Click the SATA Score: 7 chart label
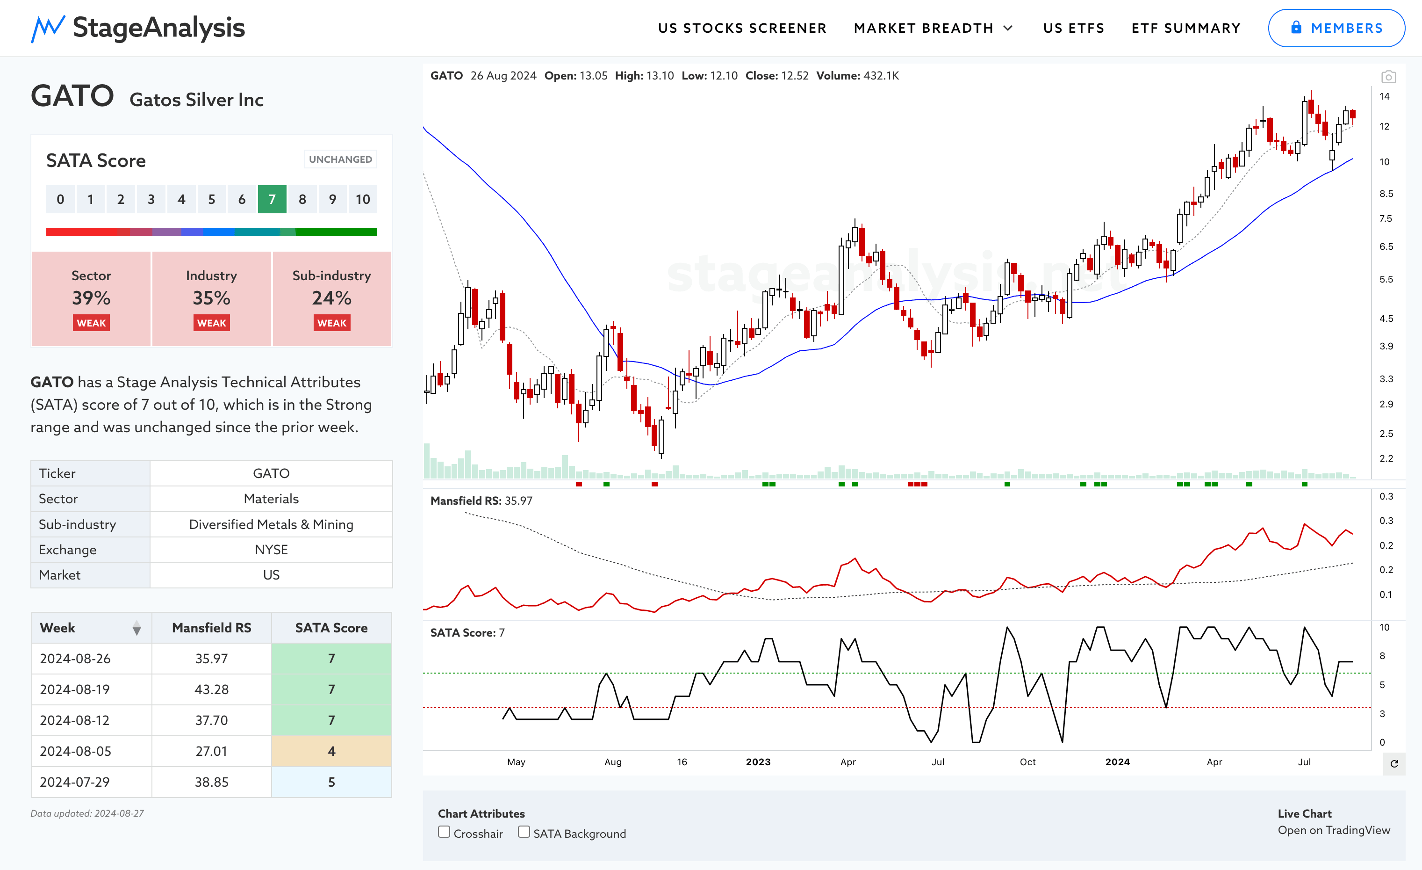This screenshot has width=1422, height=870. tap(467, 633)
